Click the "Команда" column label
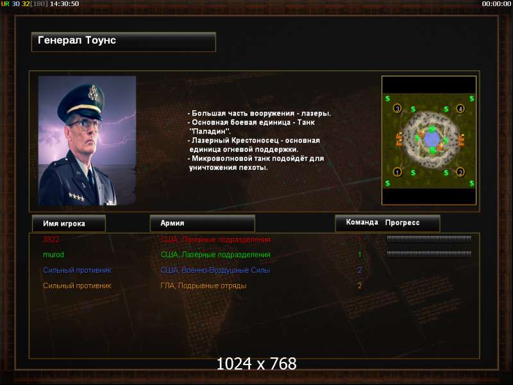This screenshot has height=385, width=513. pyautogui.click(x=362, y=222)
